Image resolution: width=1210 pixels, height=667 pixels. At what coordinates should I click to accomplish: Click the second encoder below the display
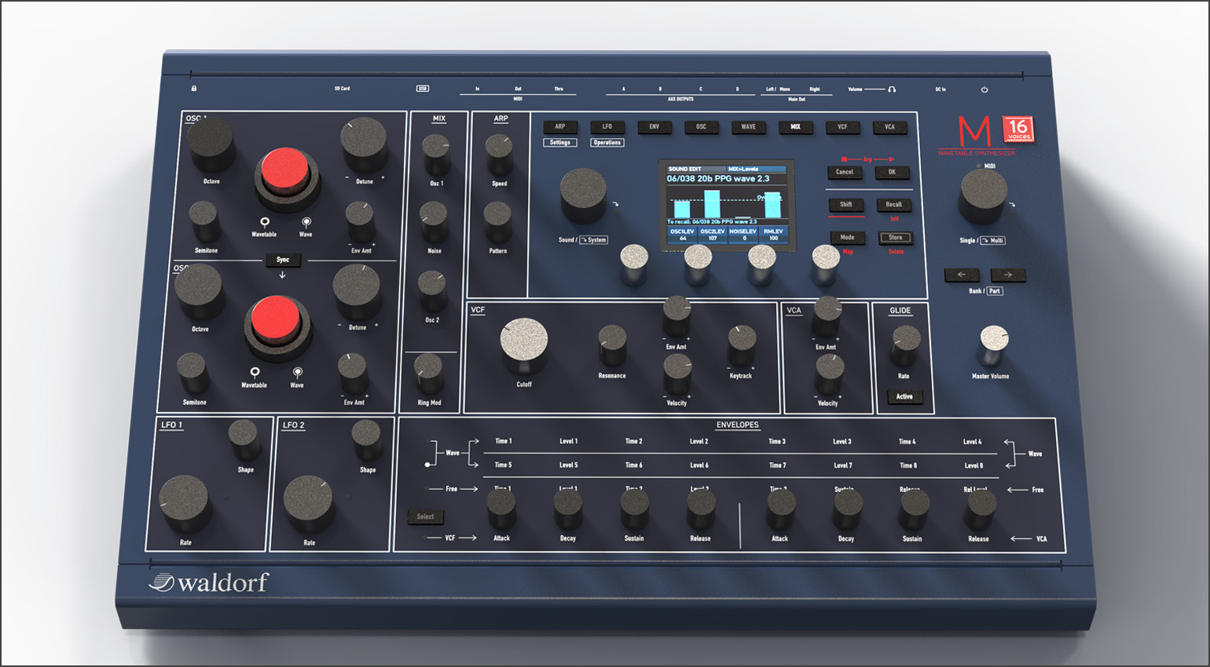pyautogui.click(x=698, y=263)
